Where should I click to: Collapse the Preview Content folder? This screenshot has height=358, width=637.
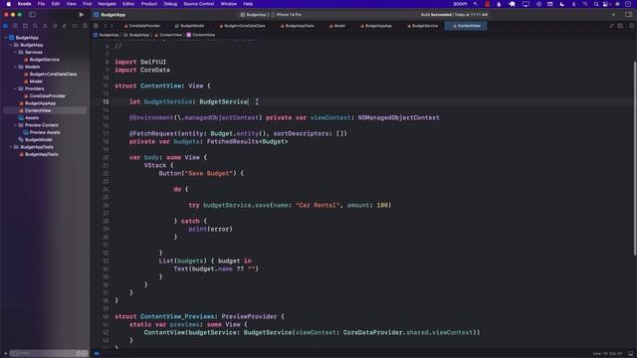click(x=16, y=125)
